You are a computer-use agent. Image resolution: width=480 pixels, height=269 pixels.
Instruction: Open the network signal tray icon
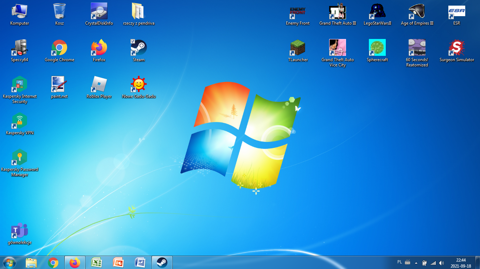433,263
